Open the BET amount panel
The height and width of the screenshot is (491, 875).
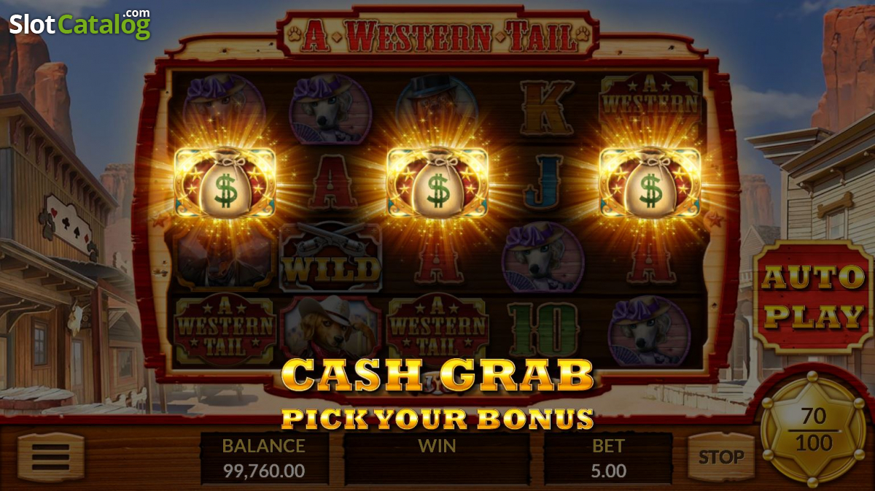pyautogui.click(x=608, y=458)
